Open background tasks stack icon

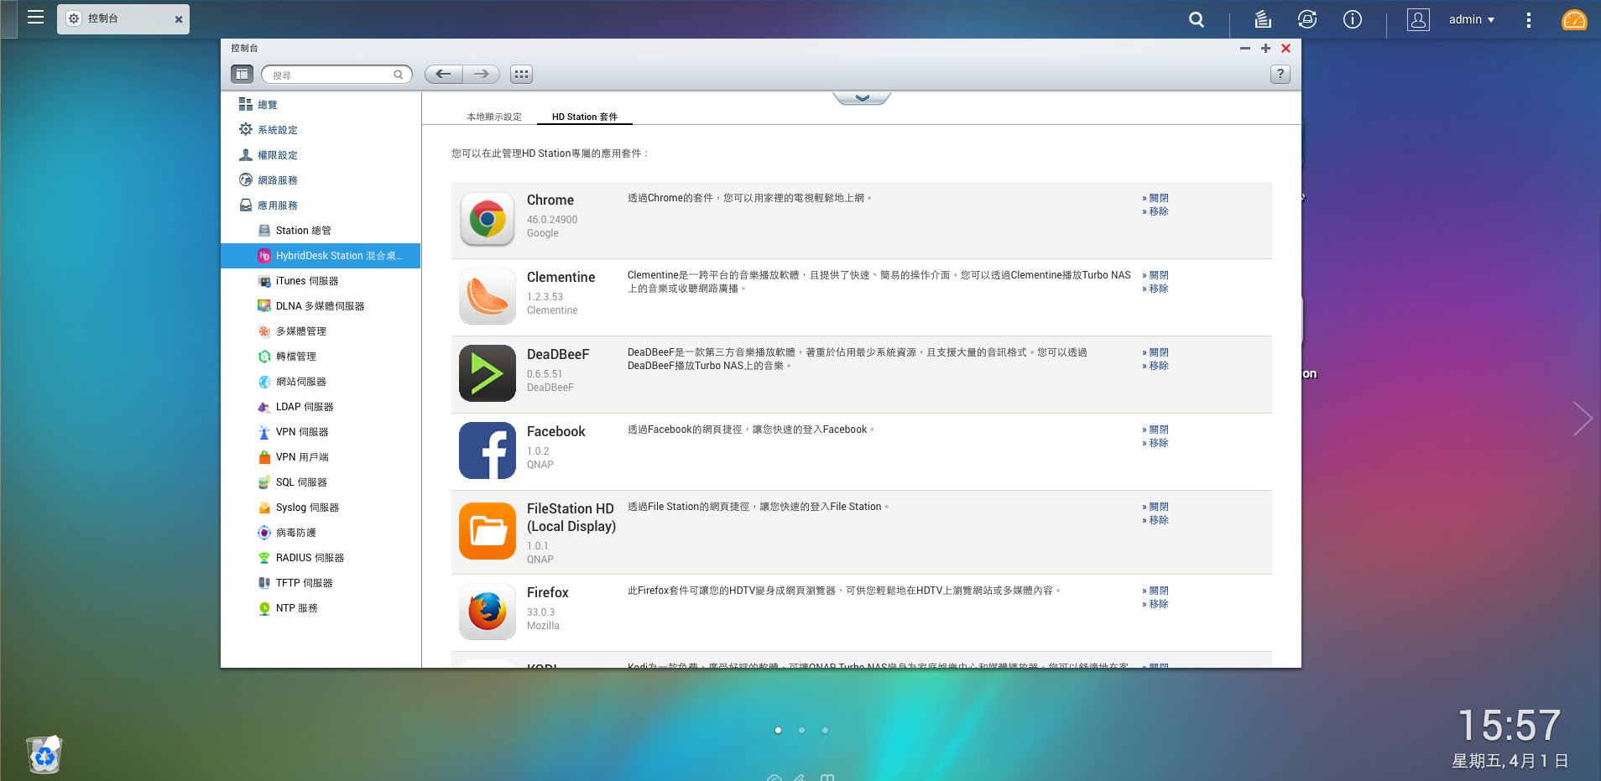(1263, 19)
